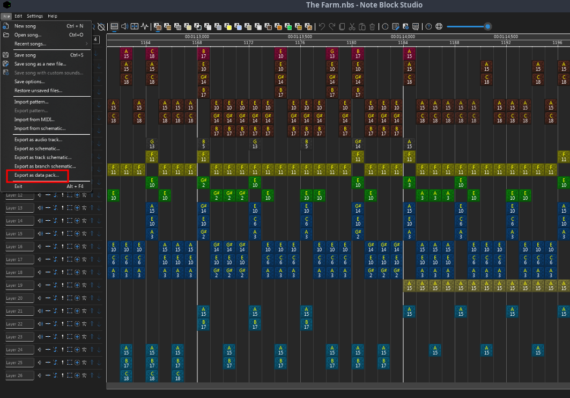This screenshot has height=398, width=570.
Task: Toggle solo on Layer 13
Action: pyautogui.click(x=63, y=208)
